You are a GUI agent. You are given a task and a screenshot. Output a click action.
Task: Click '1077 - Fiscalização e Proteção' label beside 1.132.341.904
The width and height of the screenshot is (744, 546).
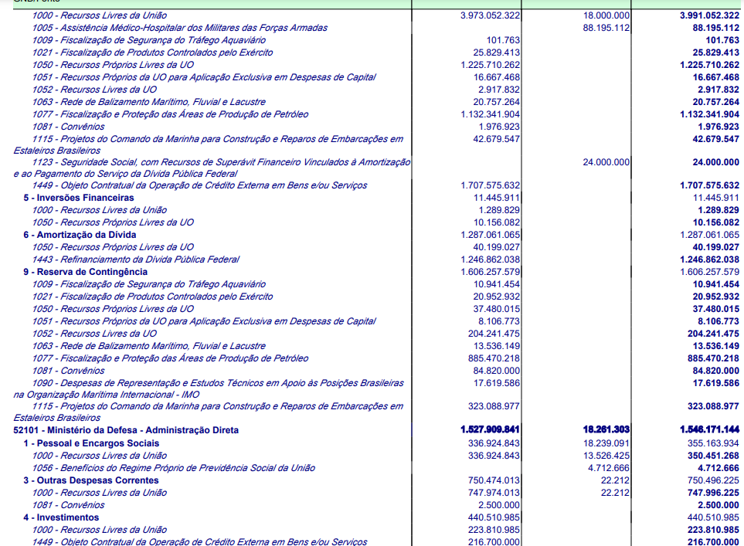click(x=170, y=114)
